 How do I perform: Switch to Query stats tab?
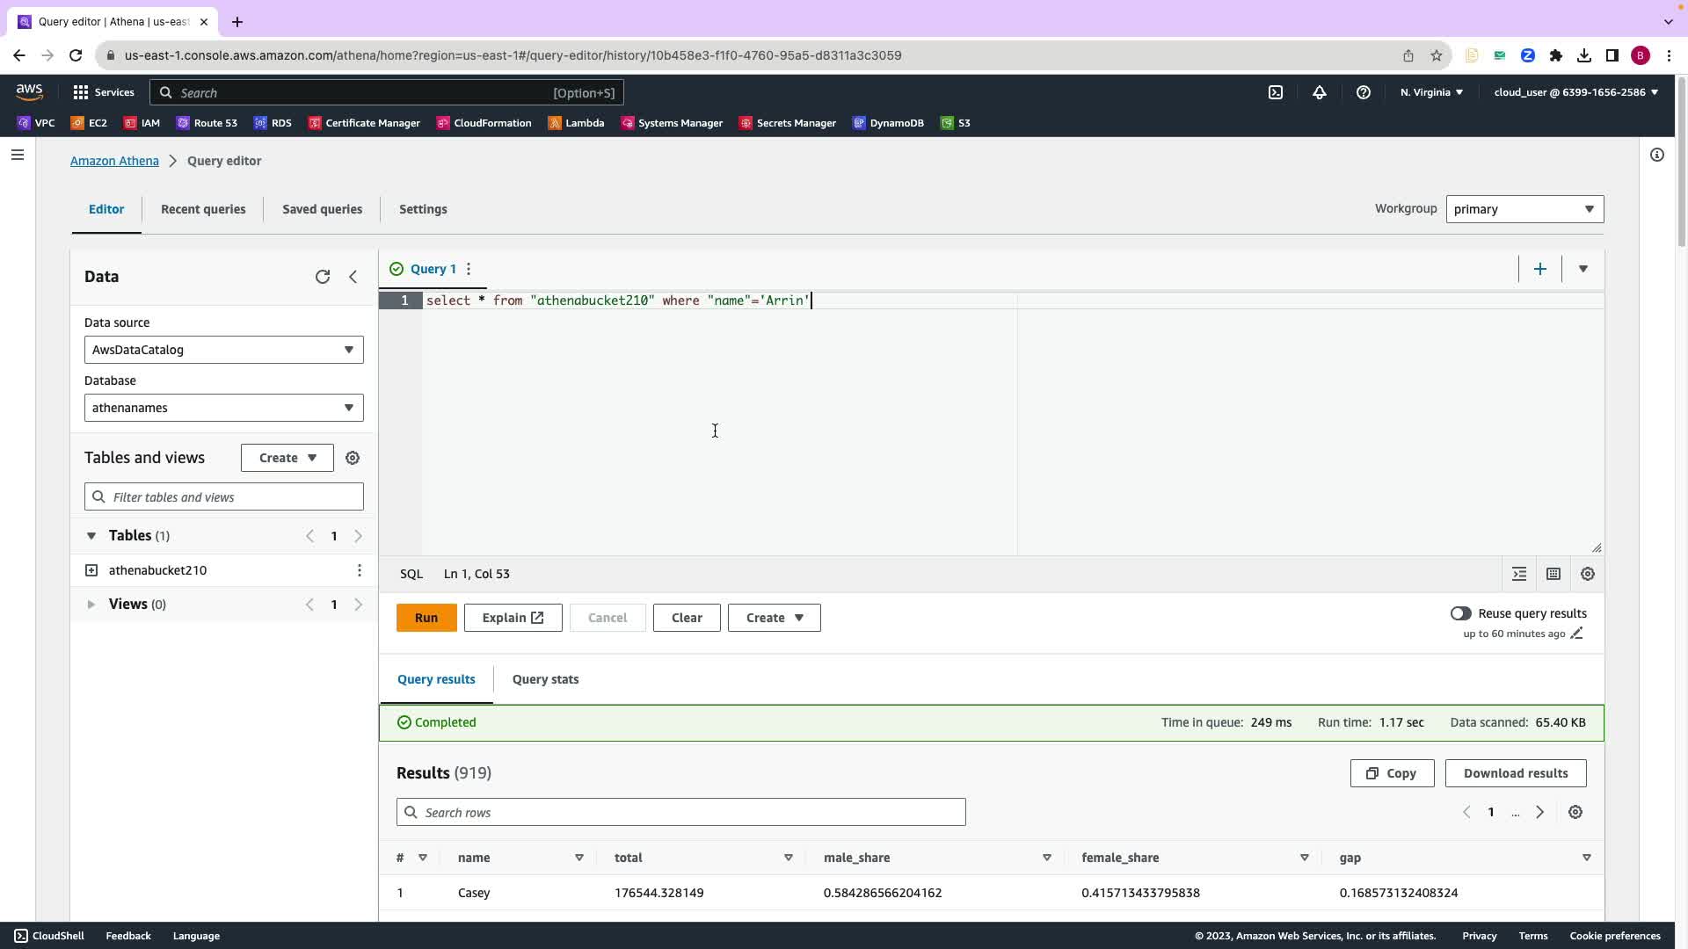545,679
